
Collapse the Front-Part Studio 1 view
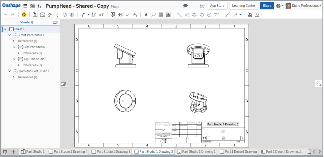point(10,35)
